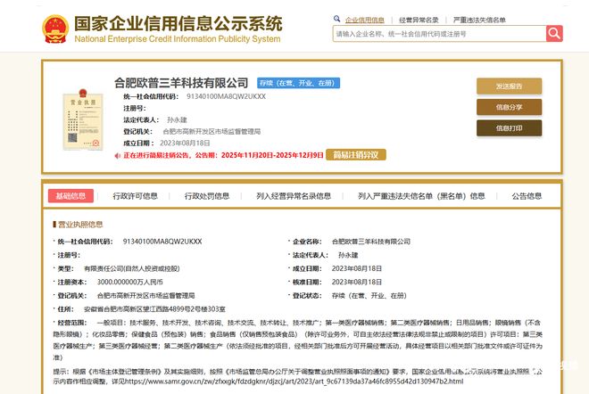Switch to the 列入经营异常名录信息 tab
This screenshot has height=394, width=589.
click(x=294, y=196)
